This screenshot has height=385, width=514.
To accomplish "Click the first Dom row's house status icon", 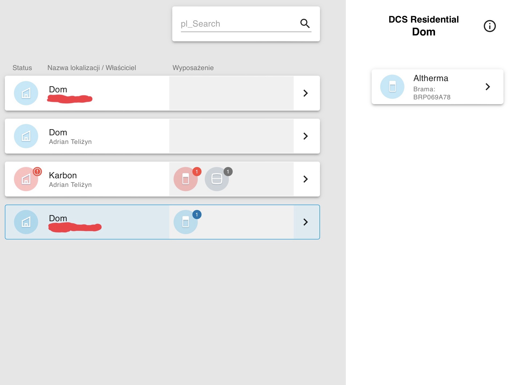I will (x=26, y=93).
